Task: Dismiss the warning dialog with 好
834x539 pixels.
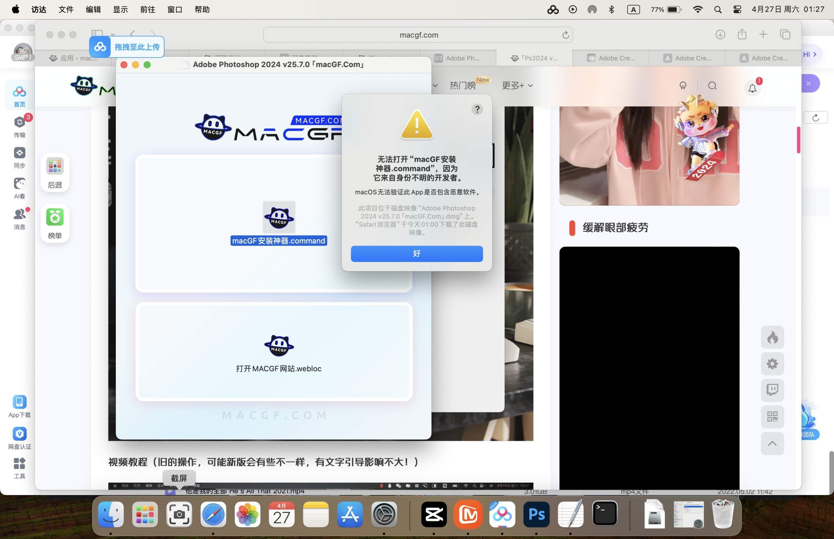Action: (417, 254)
